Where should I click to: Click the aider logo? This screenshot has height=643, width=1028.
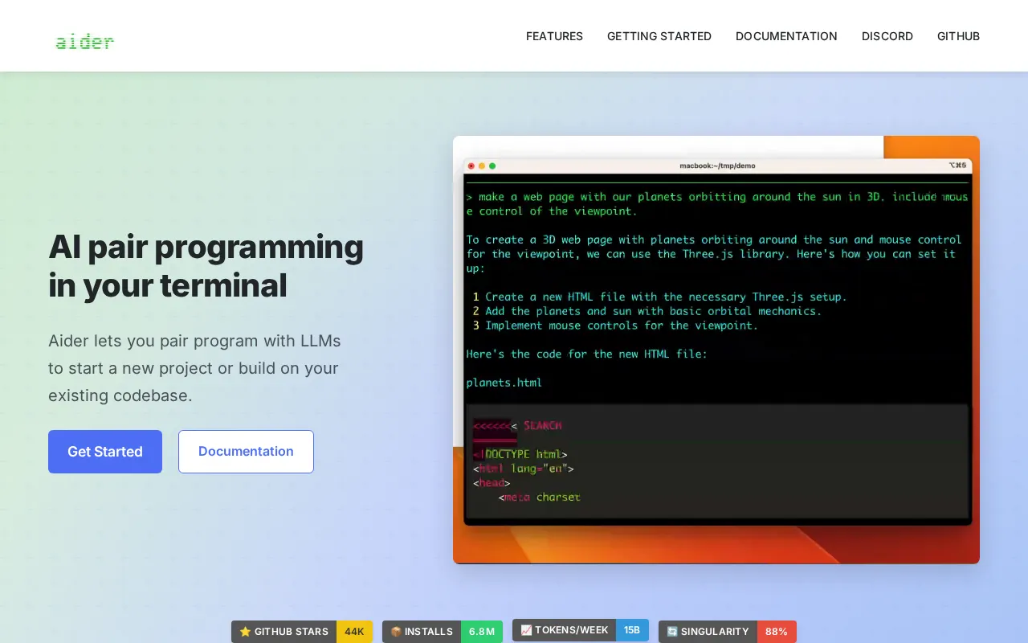[85, 41]
